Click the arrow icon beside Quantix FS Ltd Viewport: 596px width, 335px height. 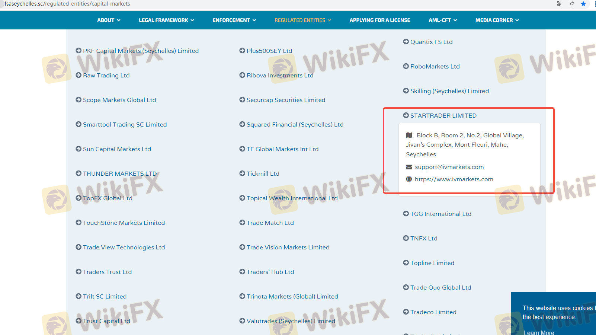tap(406, 42)
